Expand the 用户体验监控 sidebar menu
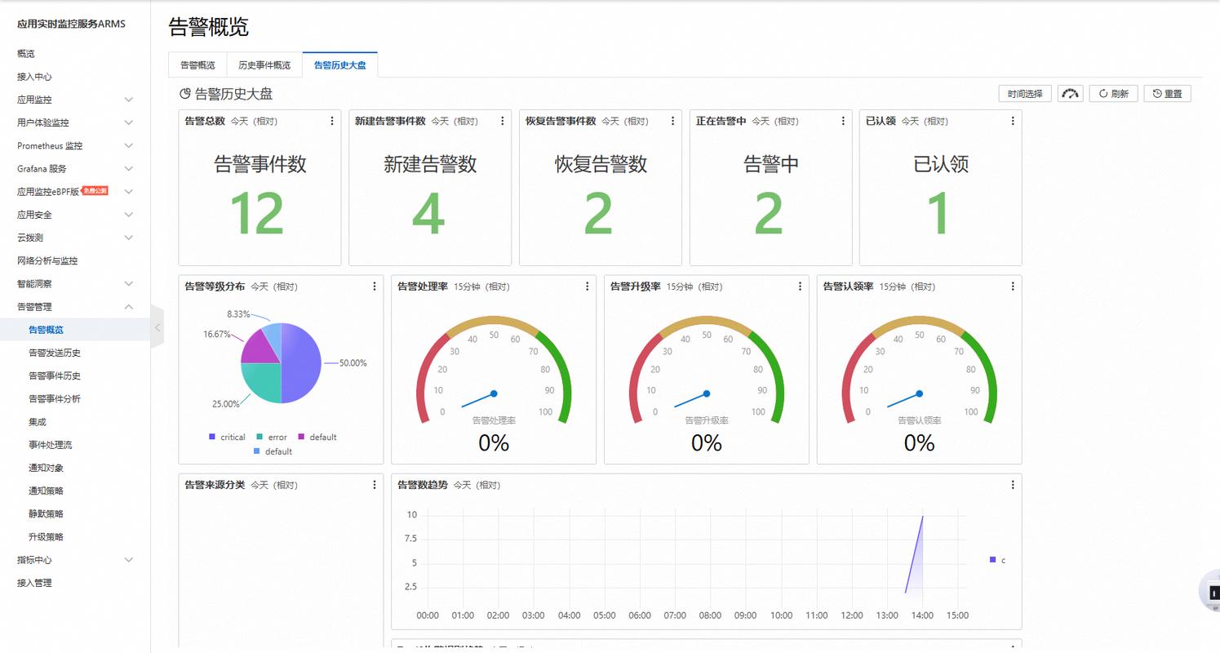 (x=128, y=122)
